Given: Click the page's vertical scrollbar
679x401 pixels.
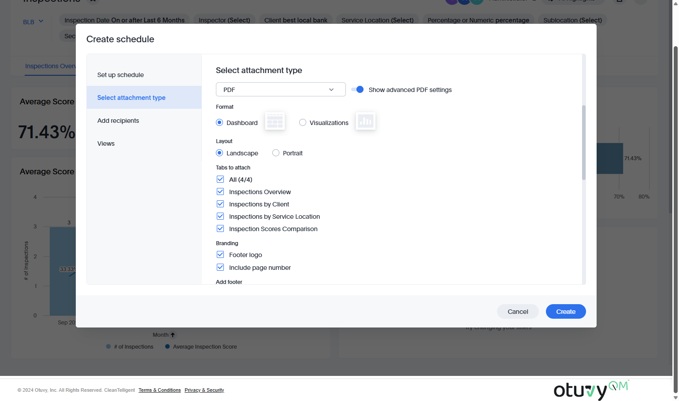Looking at the screenshot, I should click(675, 219).
